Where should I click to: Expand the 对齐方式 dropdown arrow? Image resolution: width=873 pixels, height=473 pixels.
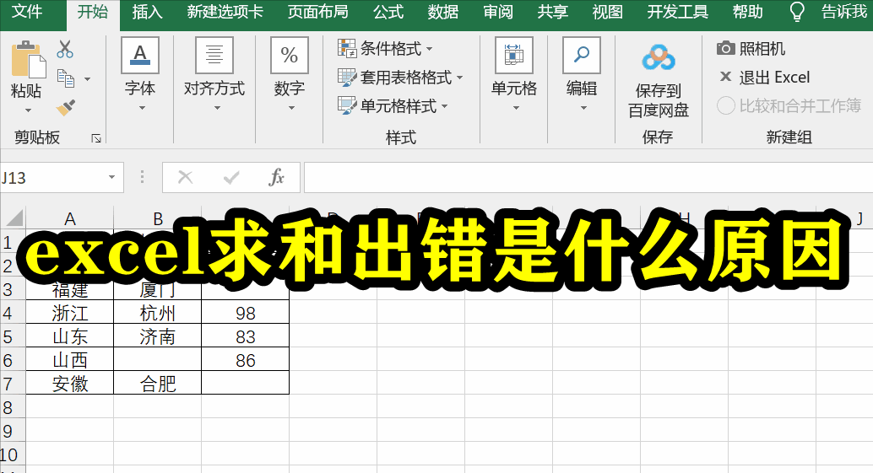(217, 108)
